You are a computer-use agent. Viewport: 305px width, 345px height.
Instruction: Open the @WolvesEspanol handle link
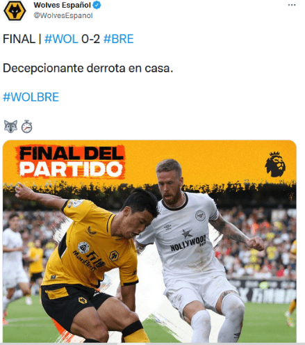pyautogui.click(x=63, y=15)
